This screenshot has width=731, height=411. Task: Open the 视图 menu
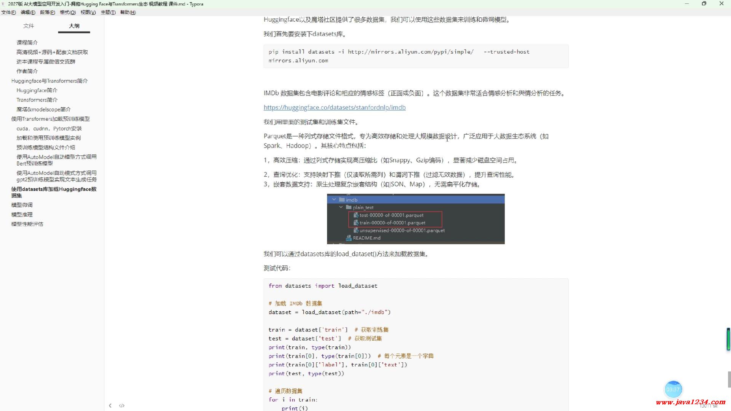point(88,12)
